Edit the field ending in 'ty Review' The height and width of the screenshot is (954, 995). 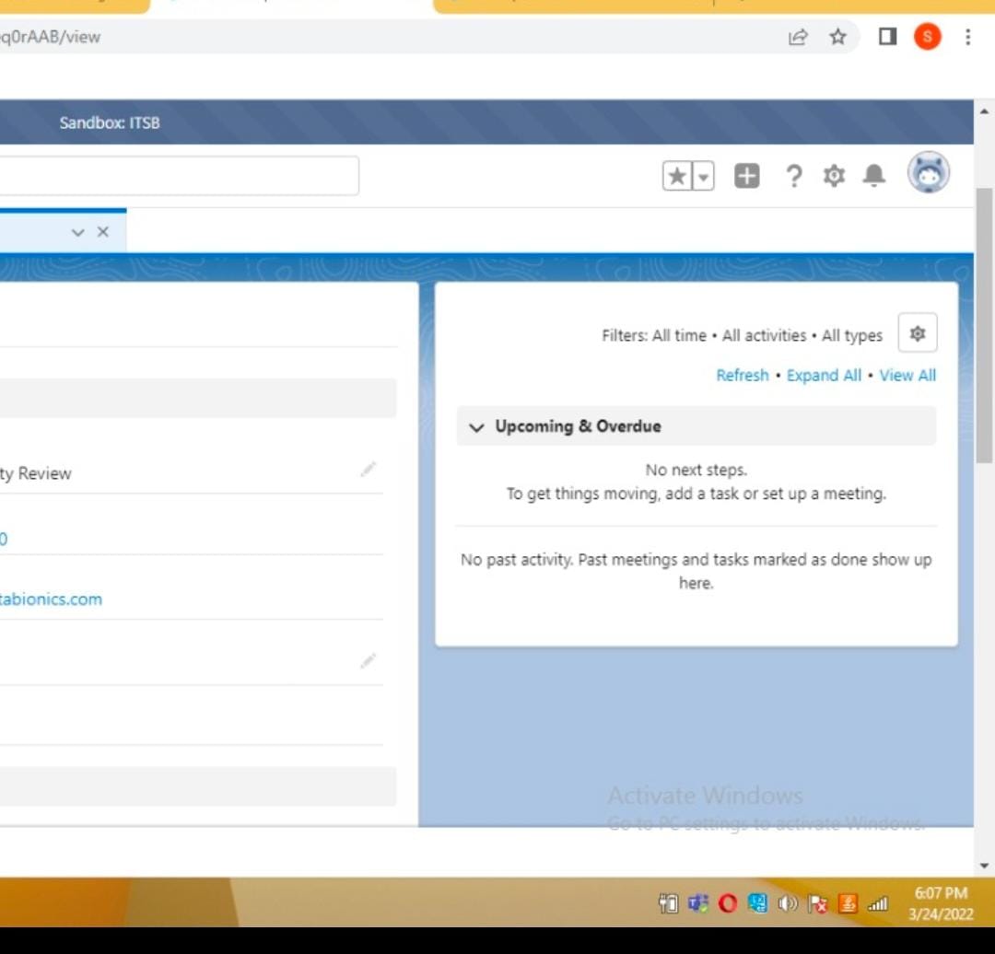click(368, 470)
